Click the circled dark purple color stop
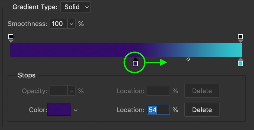The image size is (254, 130). click(135, 62)
